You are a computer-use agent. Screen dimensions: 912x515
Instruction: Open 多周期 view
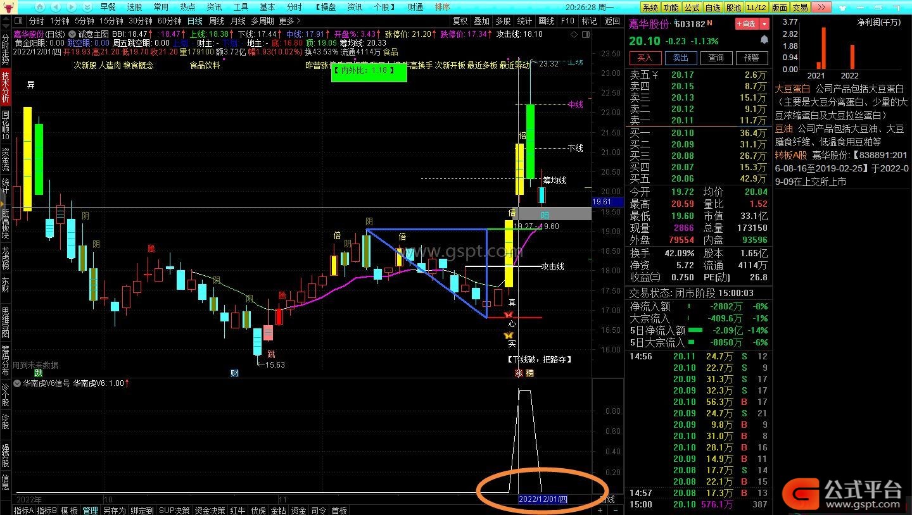tap(262, 21)
